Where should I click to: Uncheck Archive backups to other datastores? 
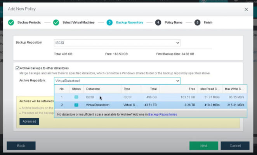(x=17, y=68)
